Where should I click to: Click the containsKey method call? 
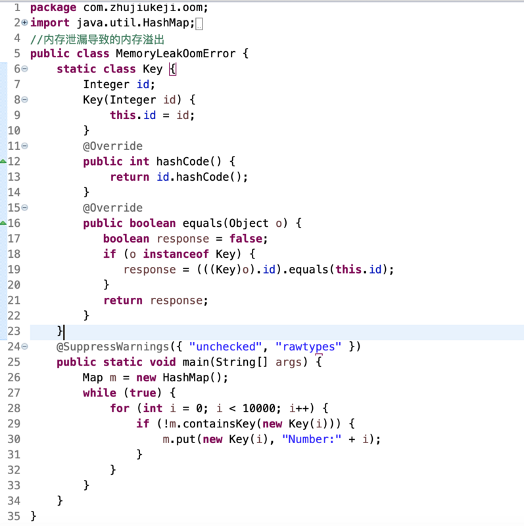point(219,423)
